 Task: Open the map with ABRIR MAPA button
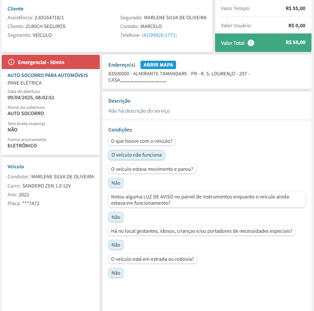pos(158,65)
